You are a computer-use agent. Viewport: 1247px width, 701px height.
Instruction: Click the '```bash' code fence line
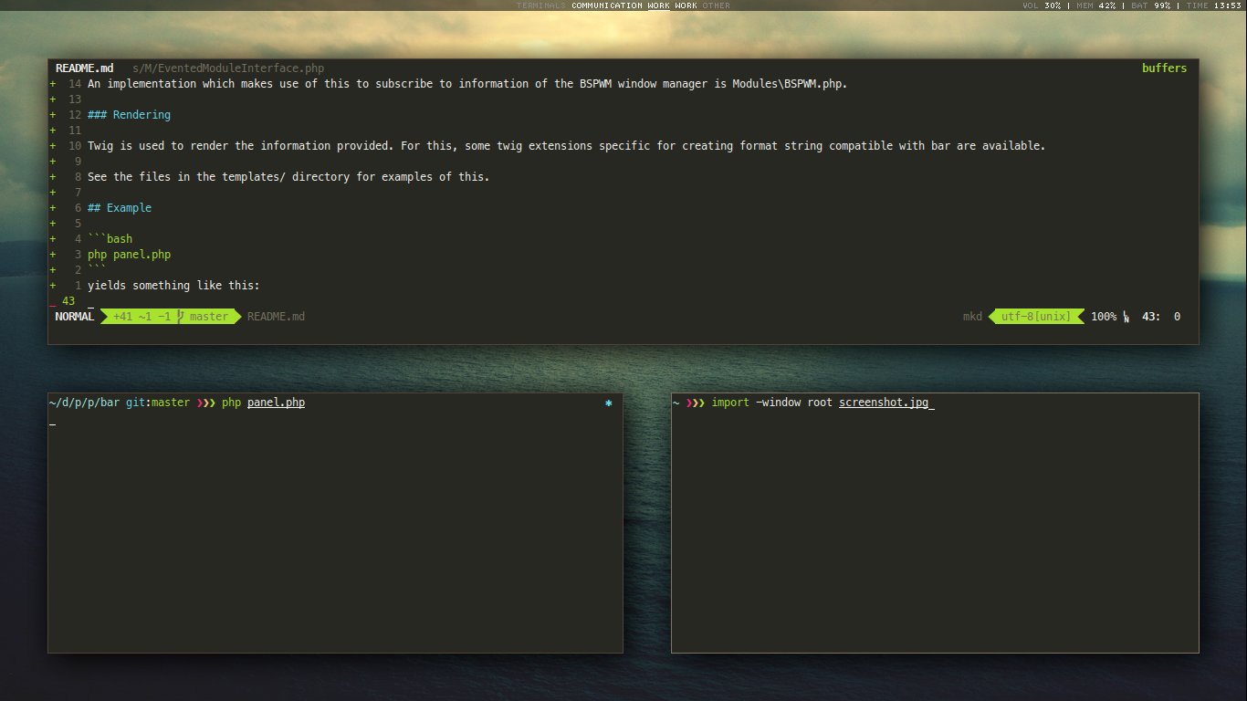(110, 239)
